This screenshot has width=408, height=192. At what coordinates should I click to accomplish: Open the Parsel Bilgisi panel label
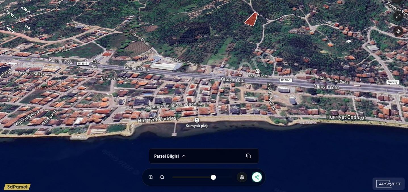tap(166, 156)
